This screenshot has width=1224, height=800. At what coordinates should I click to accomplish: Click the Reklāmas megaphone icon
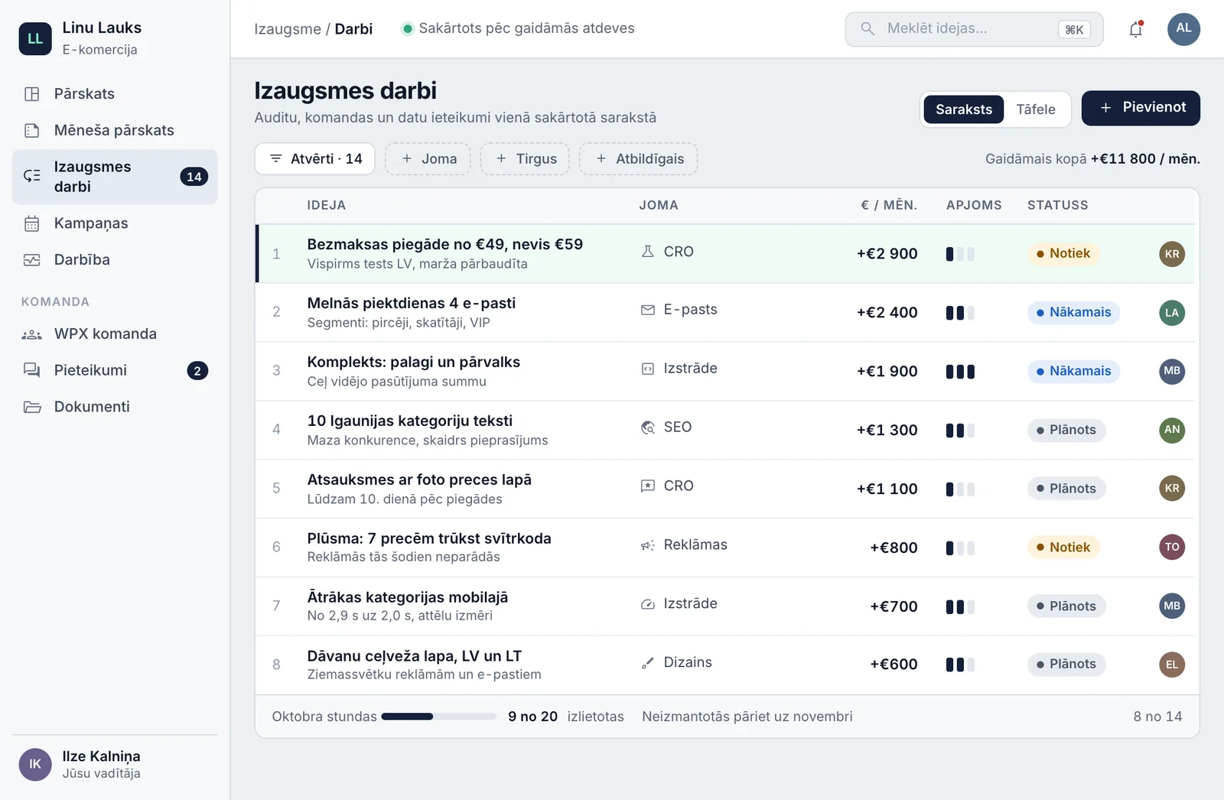648,545
